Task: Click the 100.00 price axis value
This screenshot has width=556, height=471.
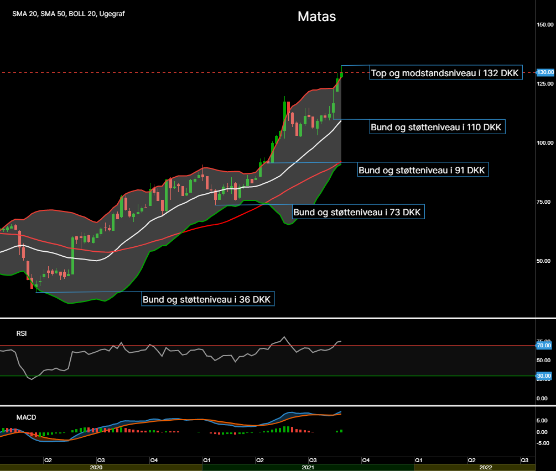Action: click(x=545, y=142)
